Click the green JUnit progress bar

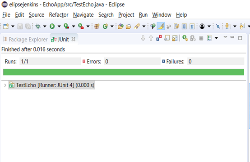pos(124,72)
